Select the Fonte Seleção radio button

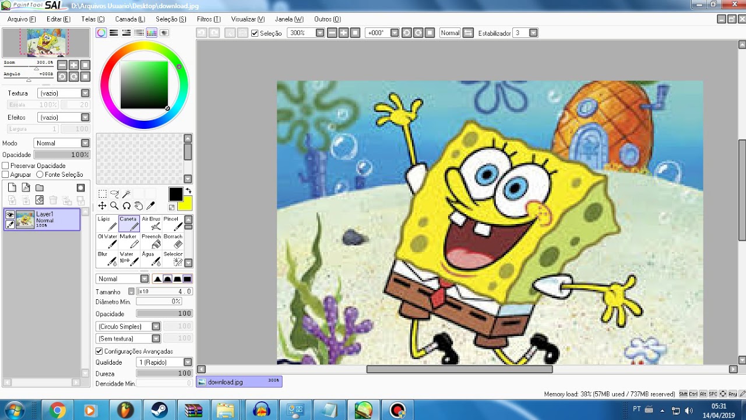40,174
